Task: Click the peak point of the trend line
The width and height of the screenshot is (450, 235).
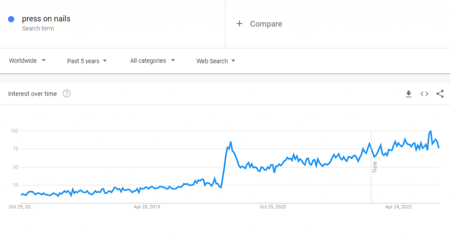Action: [x=431, y=131]
